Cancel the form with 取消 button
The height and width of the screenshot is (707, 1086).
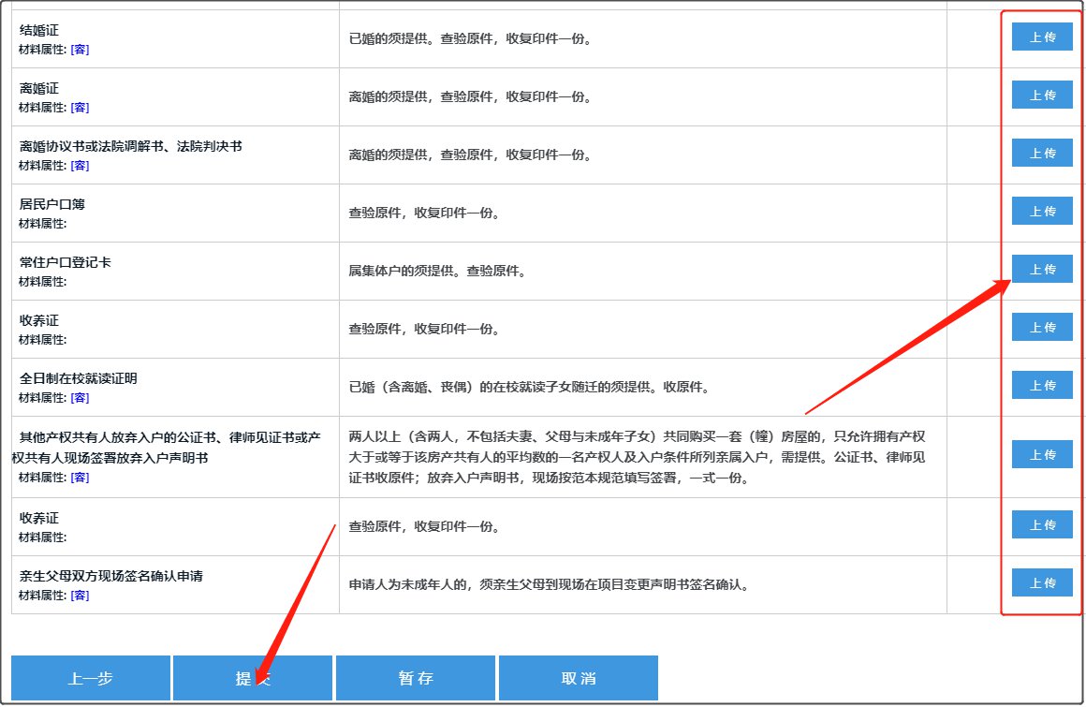(x=578, y=678)
